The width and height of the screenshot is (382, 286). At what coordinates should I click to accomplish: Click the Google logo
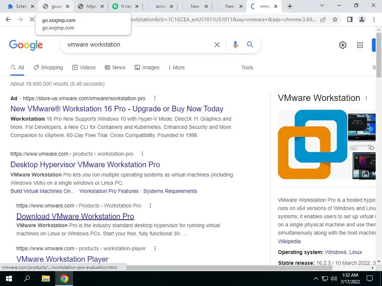(x=26, y=45)
